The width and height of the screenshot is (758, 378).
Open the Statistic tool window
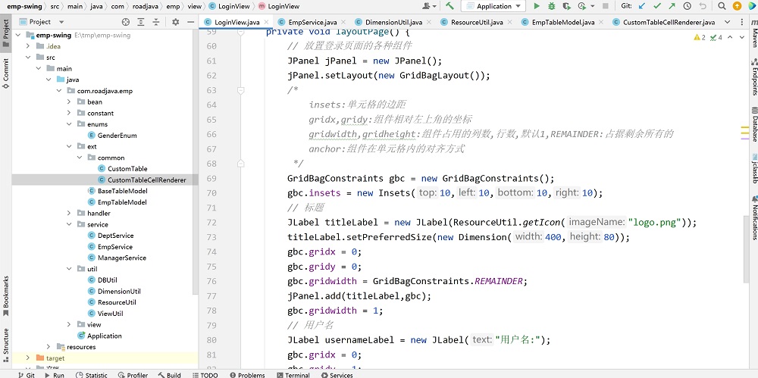pos(92,375)
